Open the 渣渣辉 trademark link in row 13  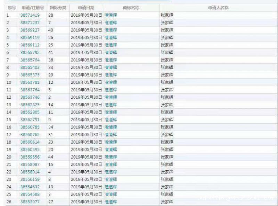click(111, 105)
